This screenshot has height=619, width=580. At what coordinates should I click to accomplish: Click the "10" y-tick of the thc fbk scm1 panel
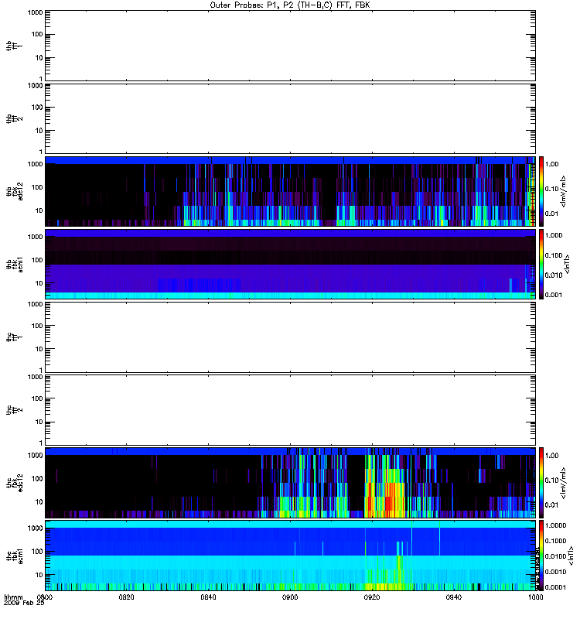point(39,575)
